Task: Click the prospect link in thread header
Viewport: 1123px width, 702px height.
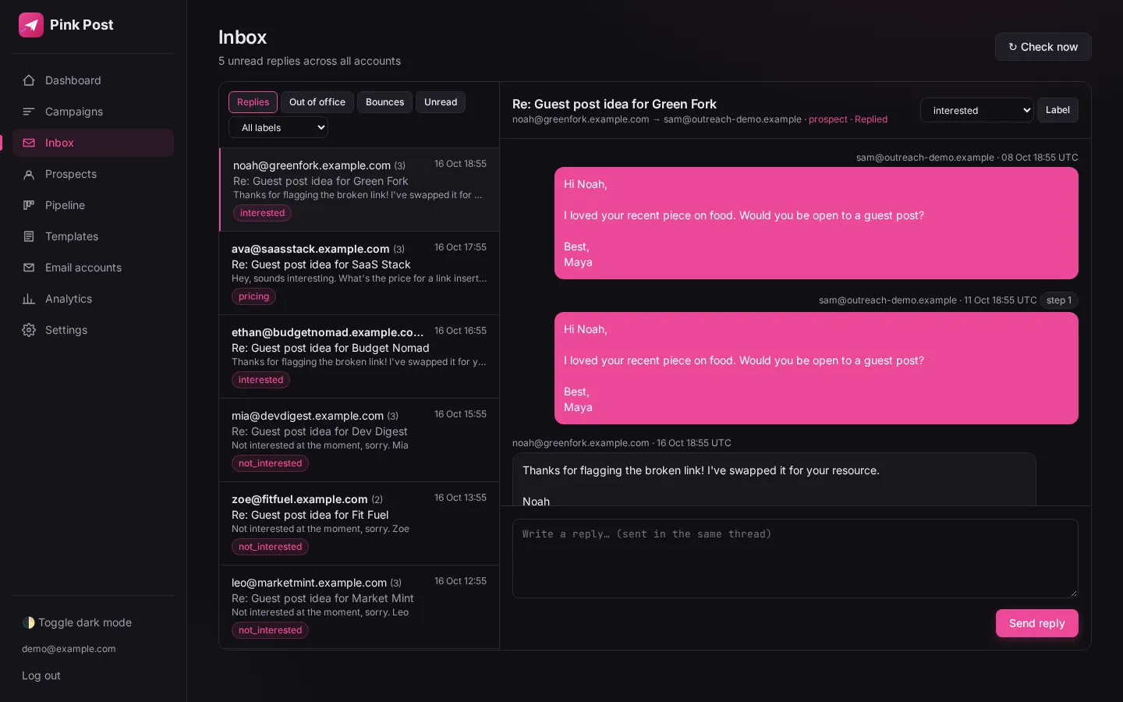Action: tap(827, 119)
